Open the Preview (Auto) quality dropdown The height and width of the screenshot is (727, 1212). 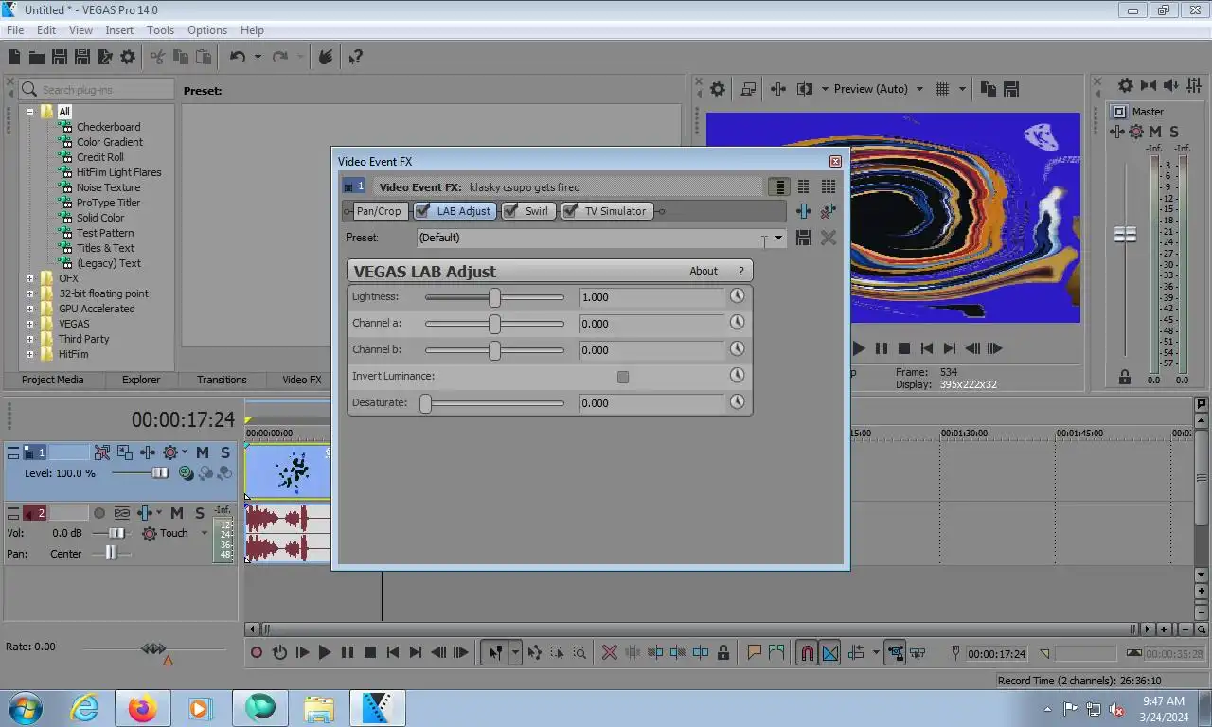click(918, 89)
